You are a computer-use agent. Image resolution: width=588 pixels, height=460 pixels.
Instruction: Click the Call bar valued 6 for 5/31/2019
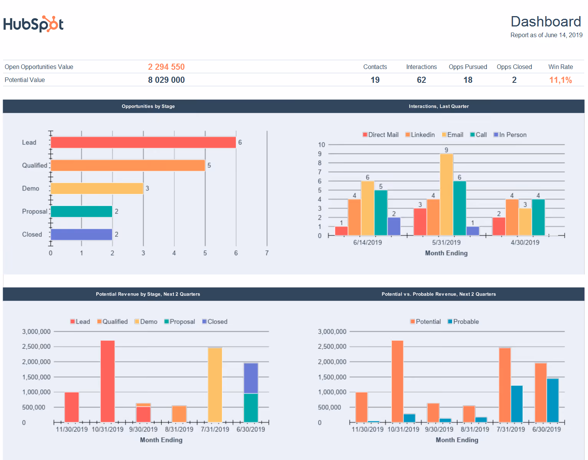(460, 208)
